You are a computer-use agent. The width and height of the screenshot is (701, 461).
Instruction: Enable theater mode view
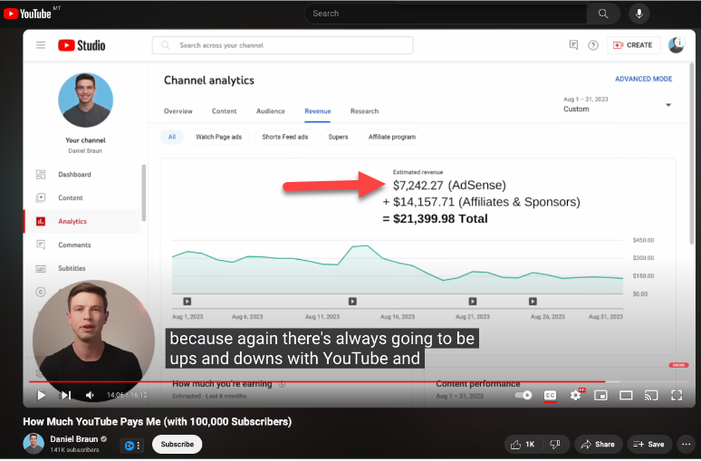click(626, 395)
